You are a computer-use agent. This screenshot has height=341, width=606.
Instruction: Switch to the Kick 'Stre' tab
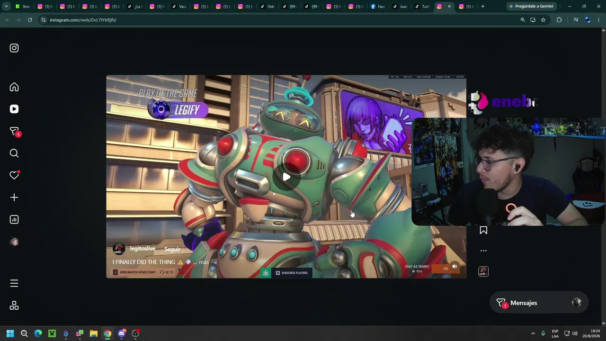[x=22, y=6]
